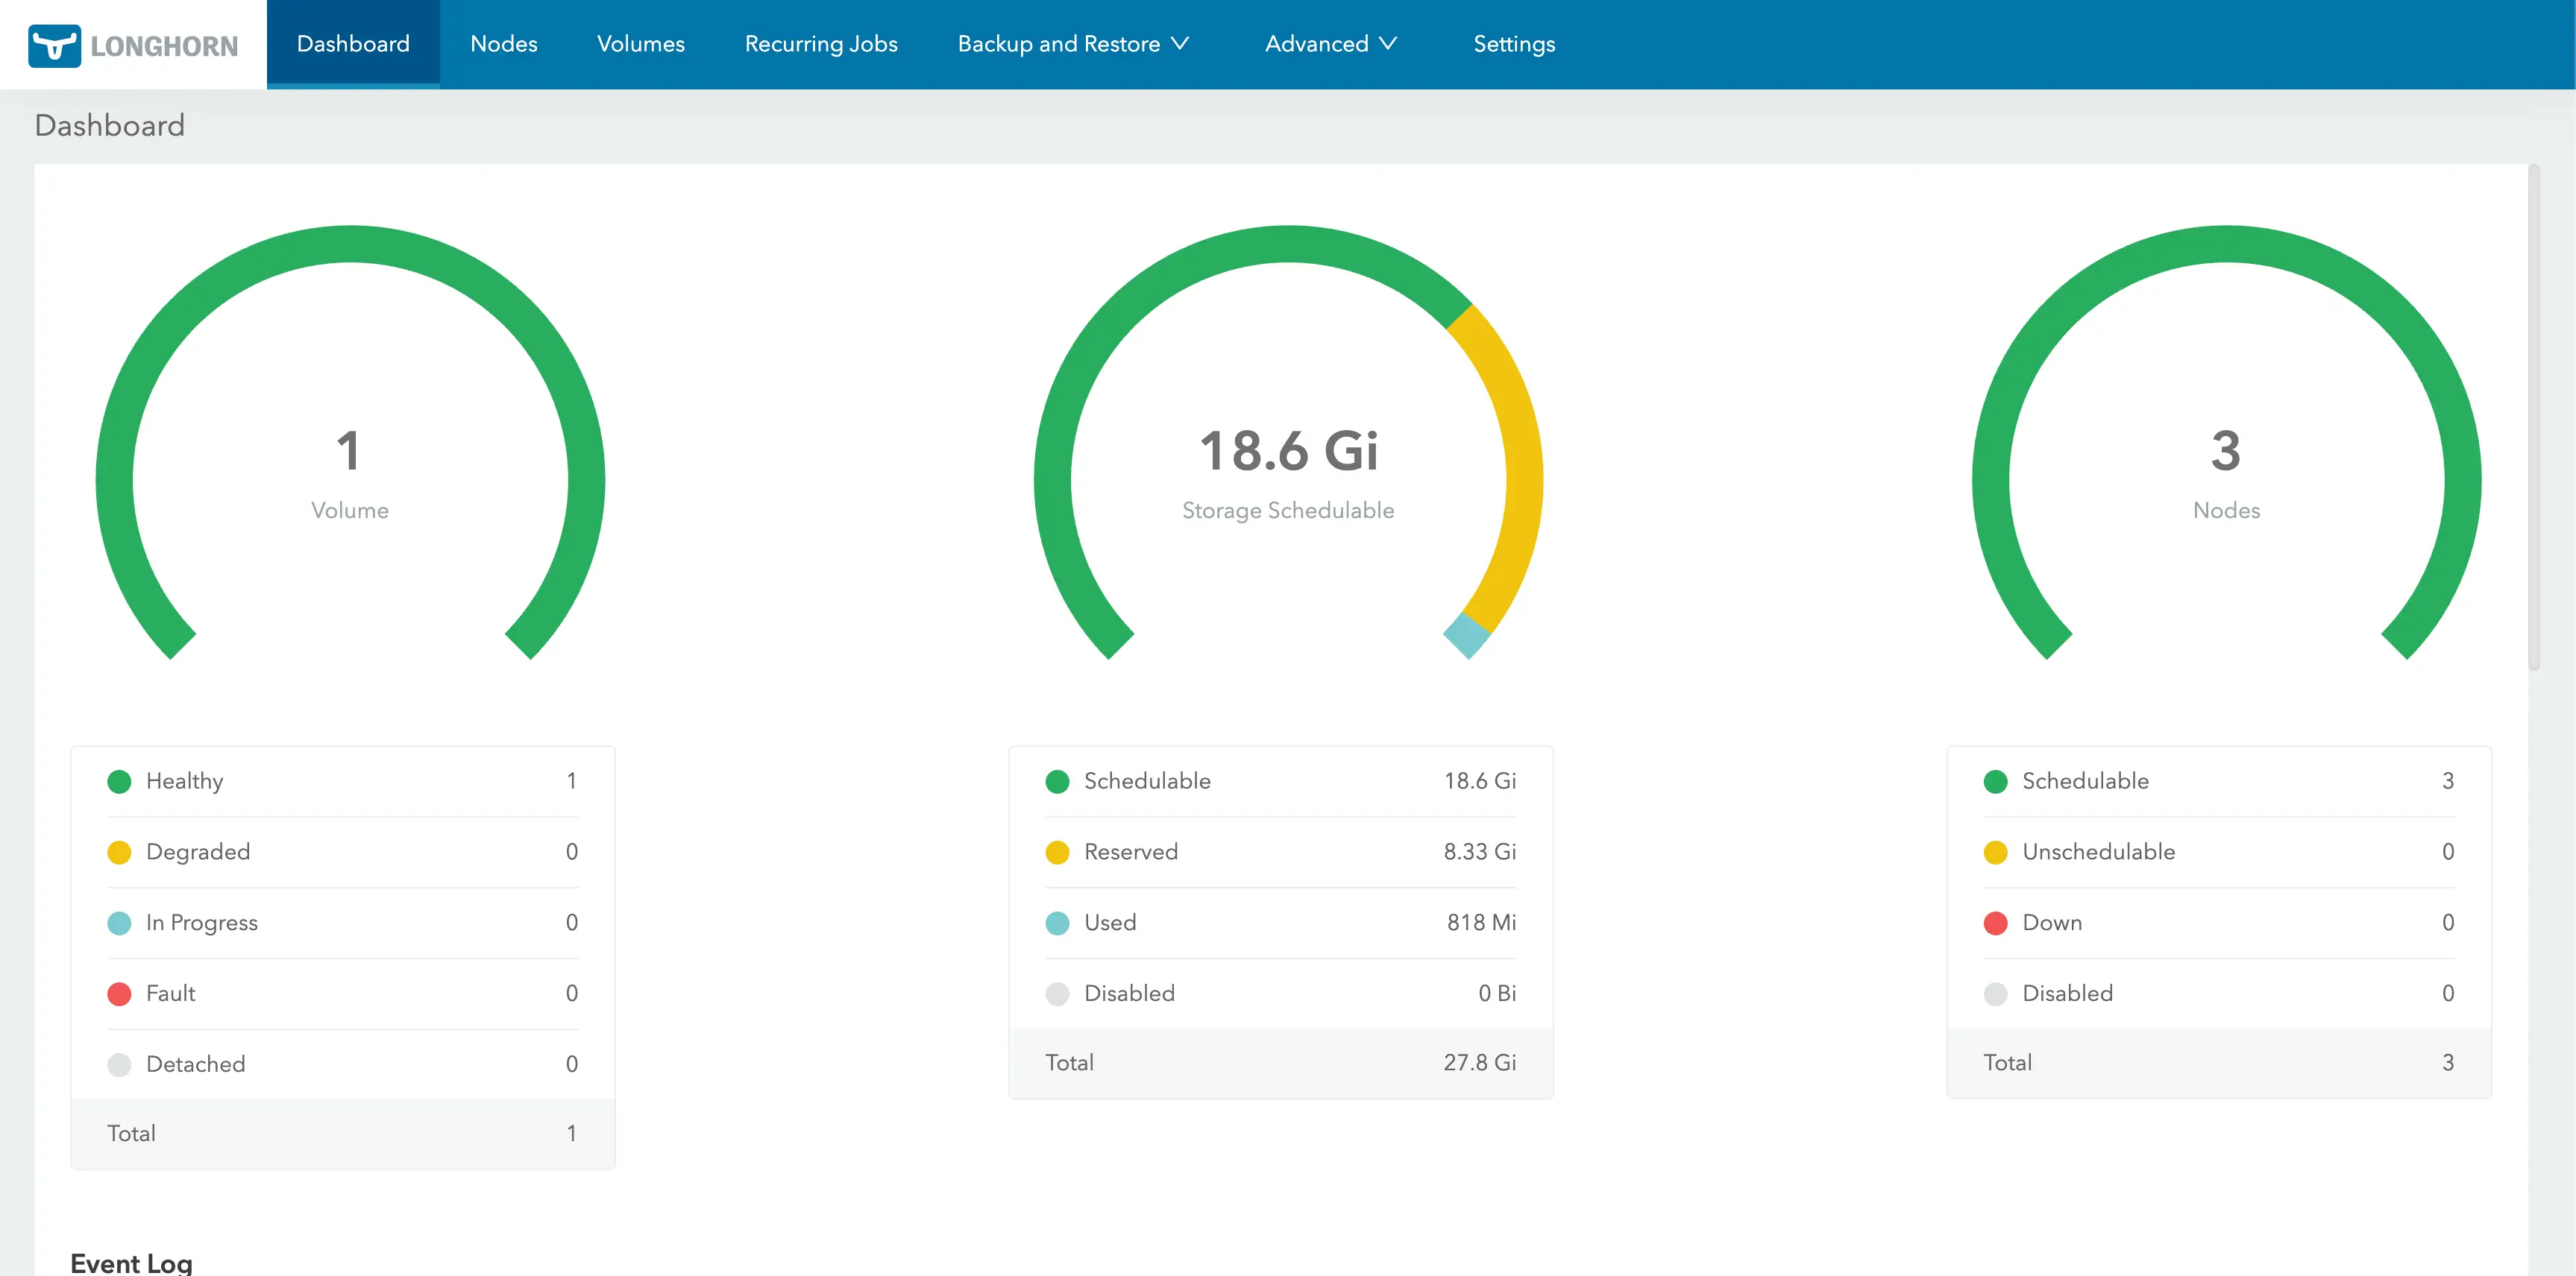Click the green Volume gauge ring
The image size is (2576, 1276).
[x=350, y=244]
